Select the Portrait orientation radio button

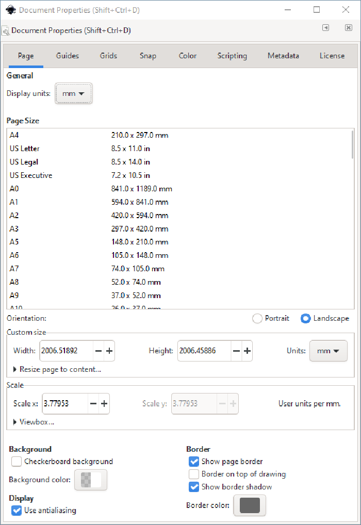(257, 318)
